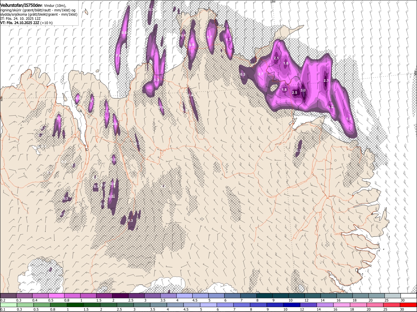Click the white top-row swatch after 30
This screenshot has height=312, width=417.
coord(409,295)
